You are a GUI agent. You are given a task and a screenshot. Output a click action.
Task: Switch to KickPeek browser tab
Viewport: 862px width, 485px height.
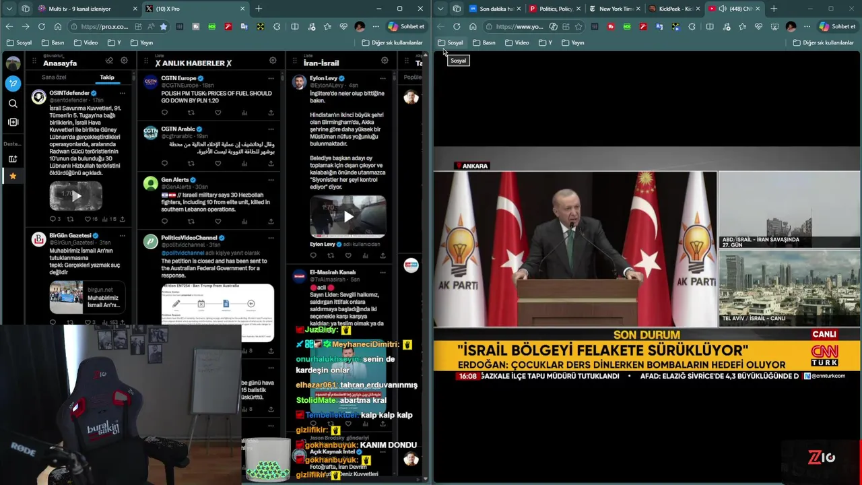click(x=673, y=9)
